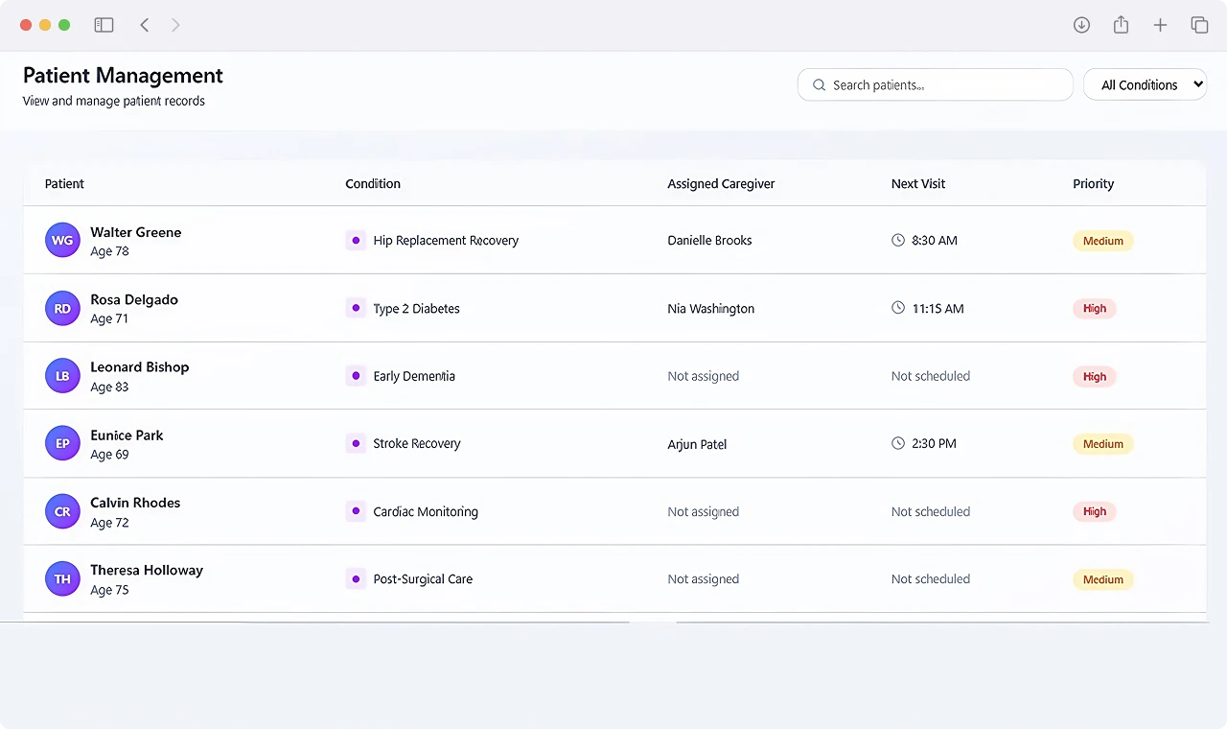The height and width of the screenshot is (729, 1227).
Task: Click Rosa Delgado's High priority badge
Action: click(1095, 308)
